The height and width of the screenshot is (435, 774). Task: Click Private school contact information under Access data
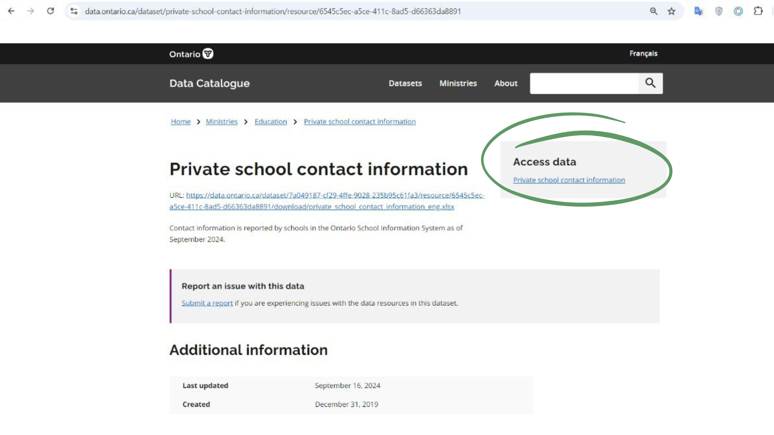[569, 180]
